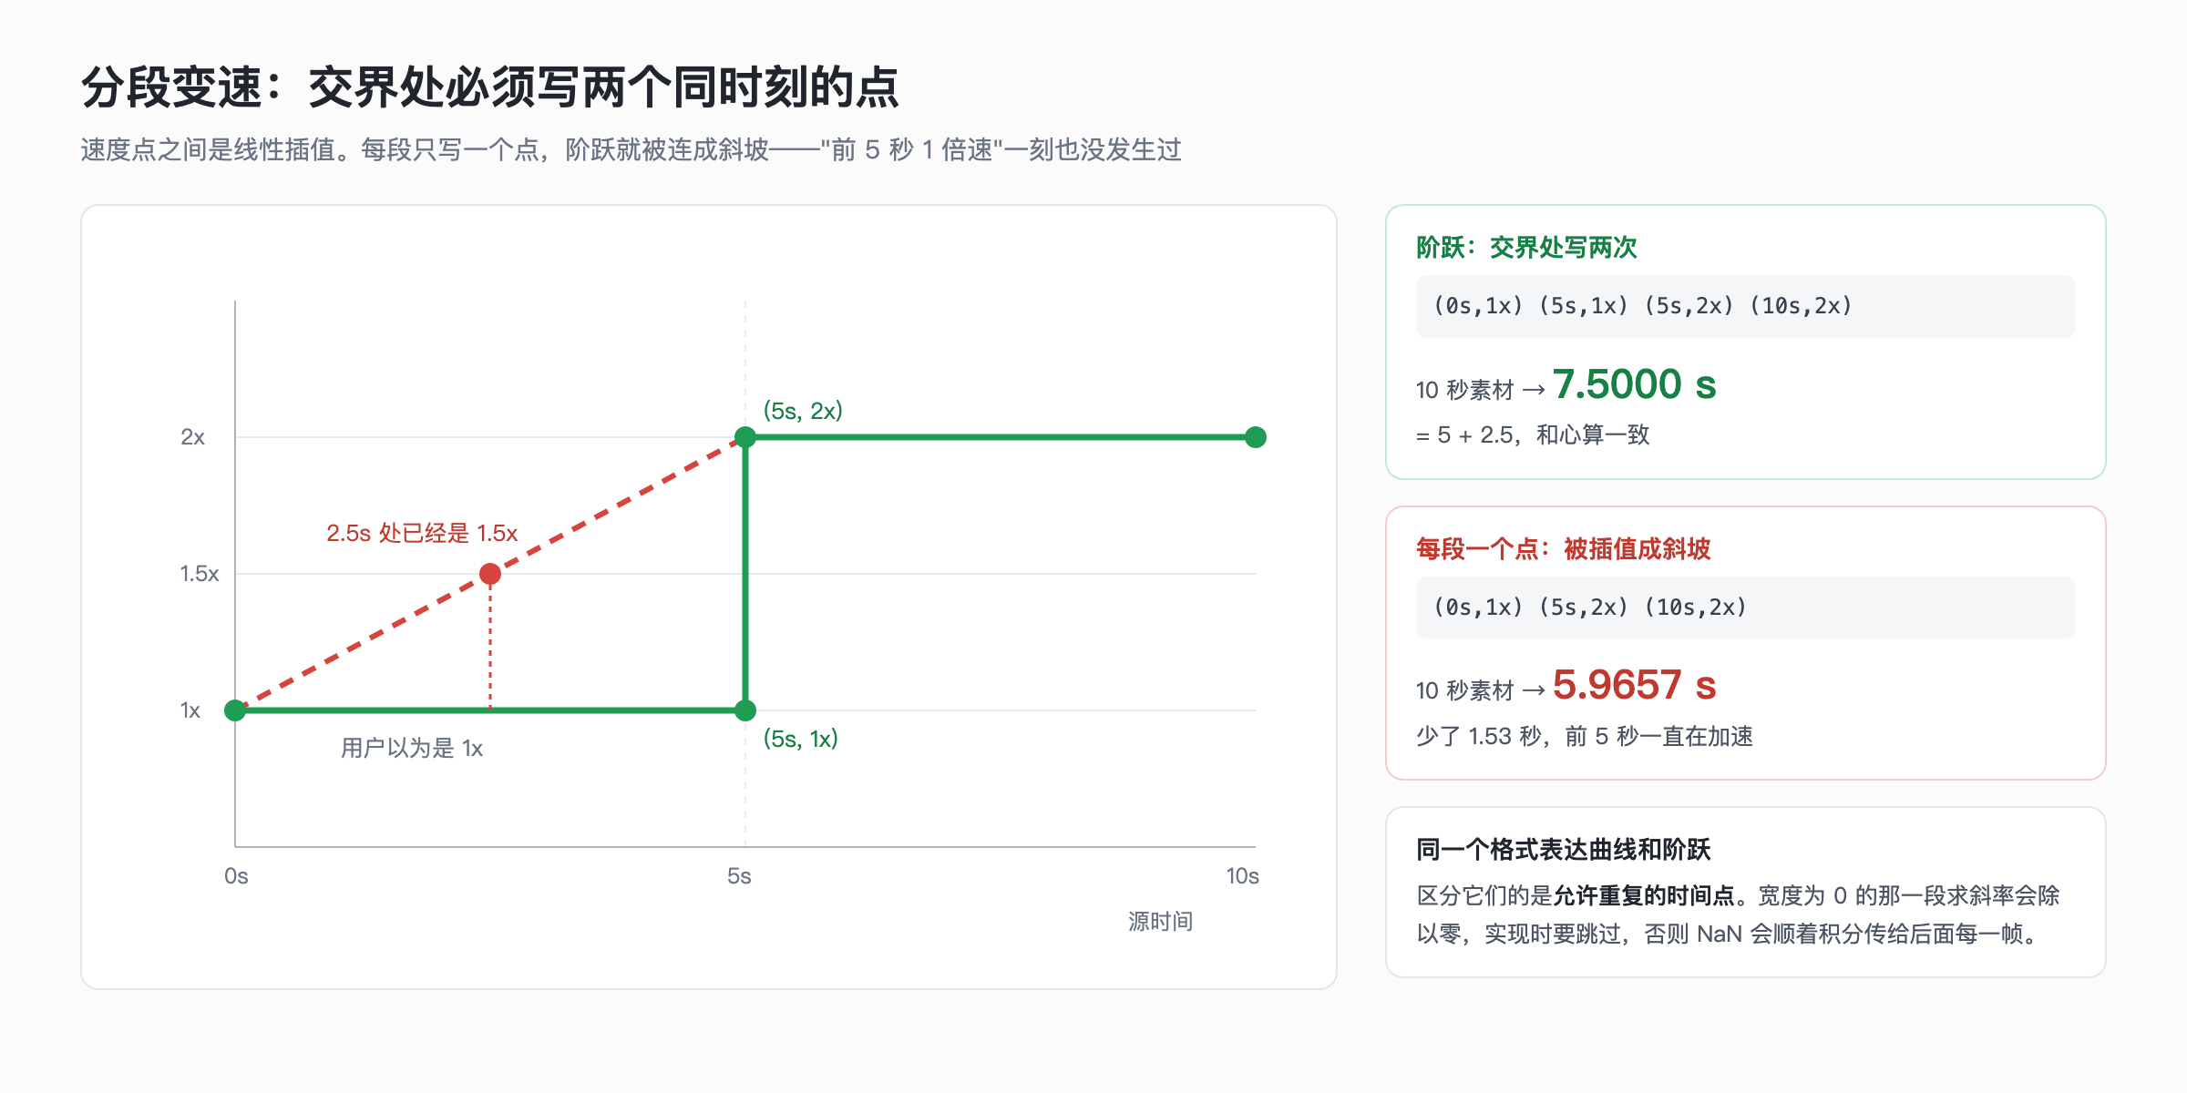Viewport: 2187px width, 1093px height.
Task: Click the title '分段变速：交界处必须写两个同时刻的点'
Action: (490, 87)
